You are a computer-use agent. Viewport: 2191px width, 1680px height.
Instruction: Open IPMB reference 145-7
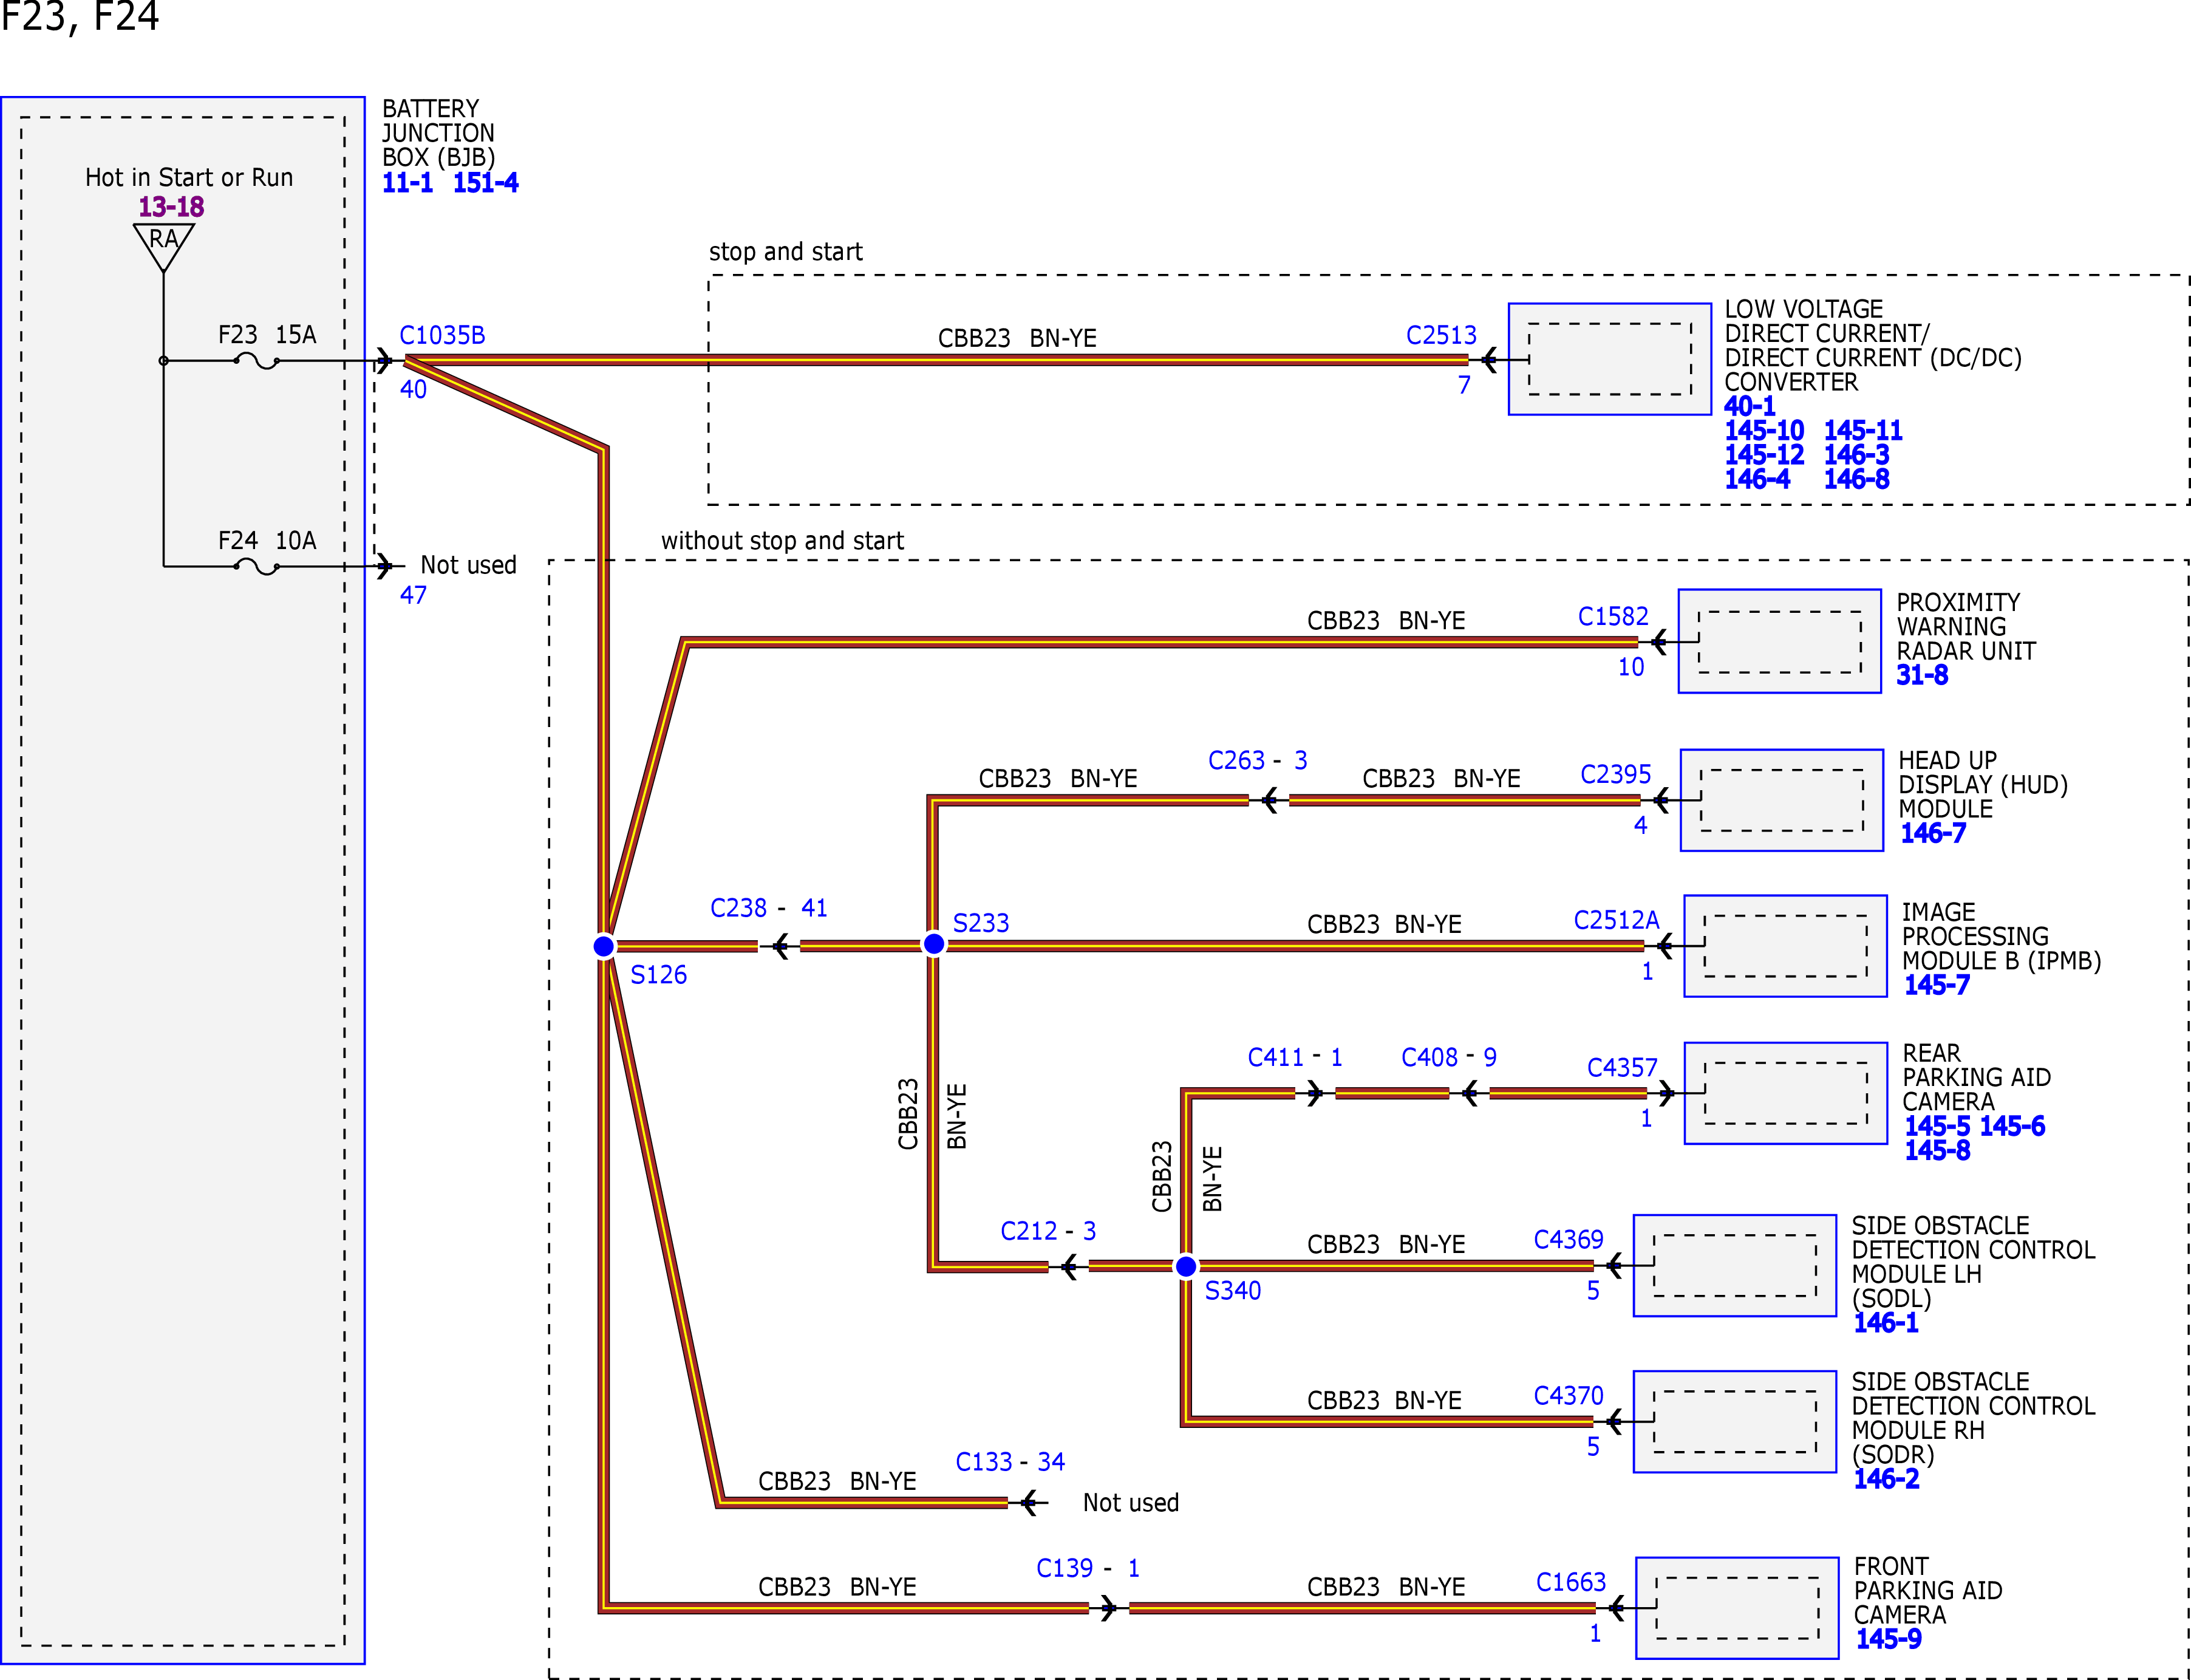click(1937, 985)
